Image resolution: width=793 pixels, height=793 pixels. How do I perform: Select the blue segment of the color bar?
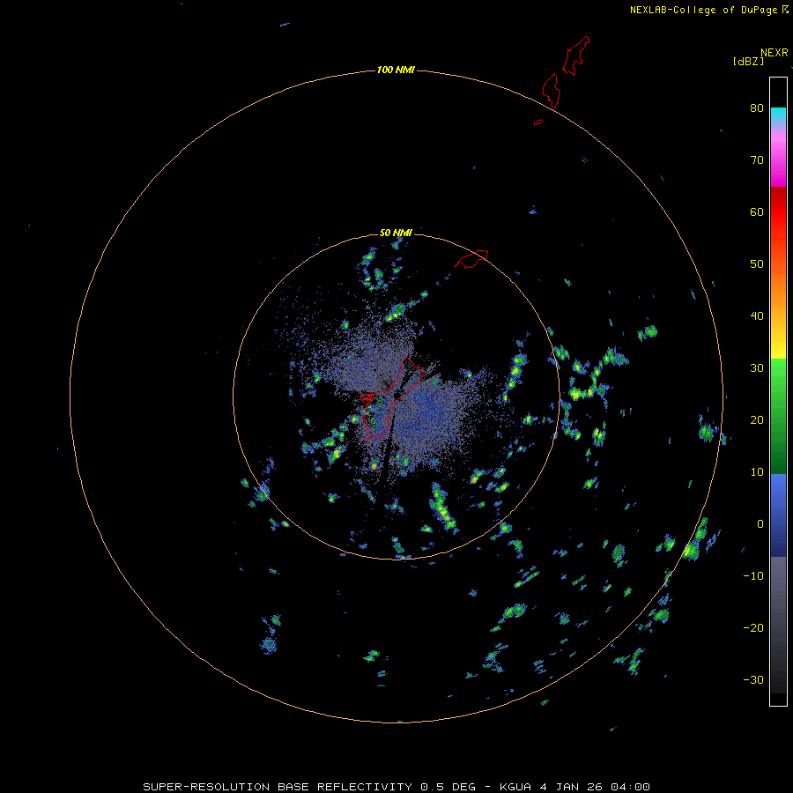[x=778, y=515]
